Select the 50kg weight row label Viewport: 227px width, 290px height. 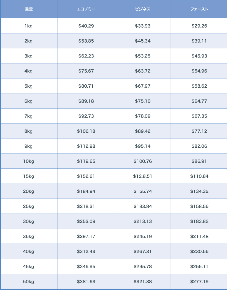pyautogui.click(x=28, y=282)
